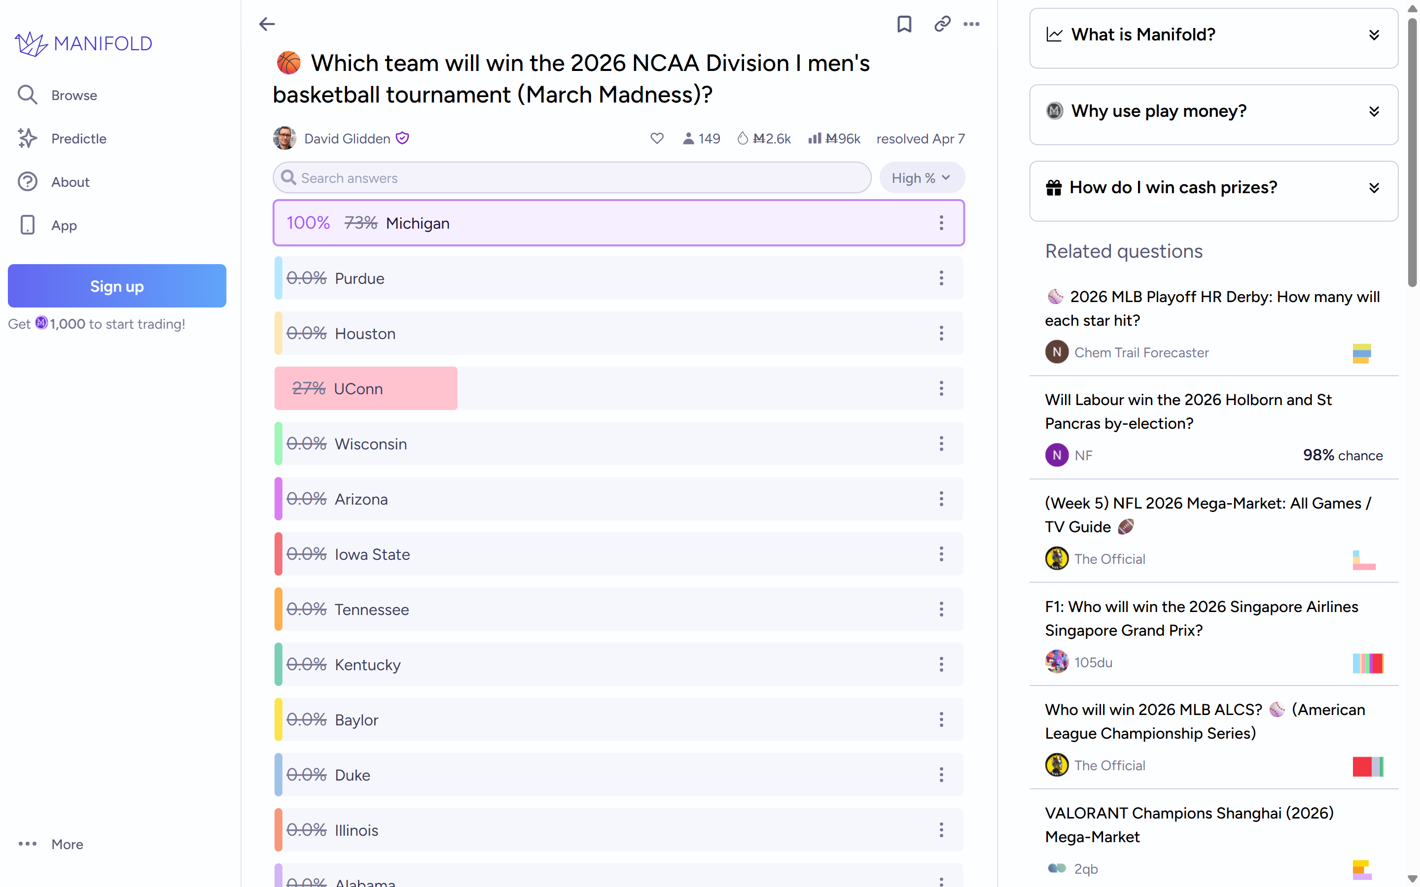Open the kebab menu for Houston
The image size is (1420, 887).
click(x=941, y=333)
